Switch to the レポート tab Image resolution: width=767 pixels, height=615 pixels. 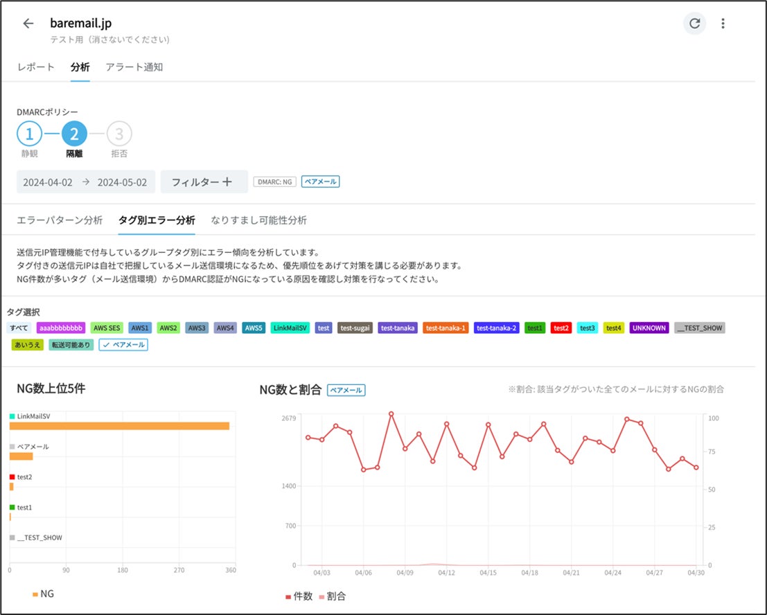coord(36,67)
